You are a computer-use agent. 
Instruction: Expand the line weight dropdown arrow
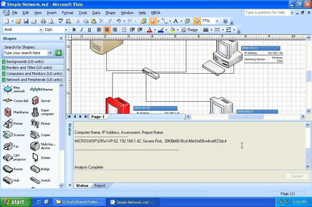(x=211, y=30)
